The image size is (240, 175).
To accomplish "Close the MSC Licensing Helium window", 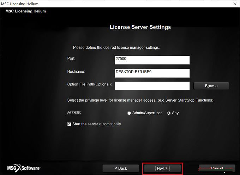I will point(235,4).
